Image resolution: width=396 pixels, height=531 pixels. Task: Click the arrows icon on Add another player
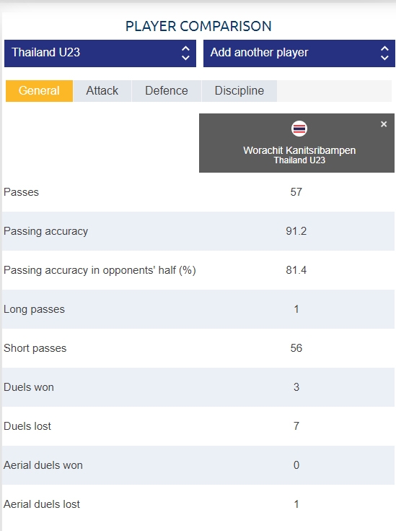[384, 53]
